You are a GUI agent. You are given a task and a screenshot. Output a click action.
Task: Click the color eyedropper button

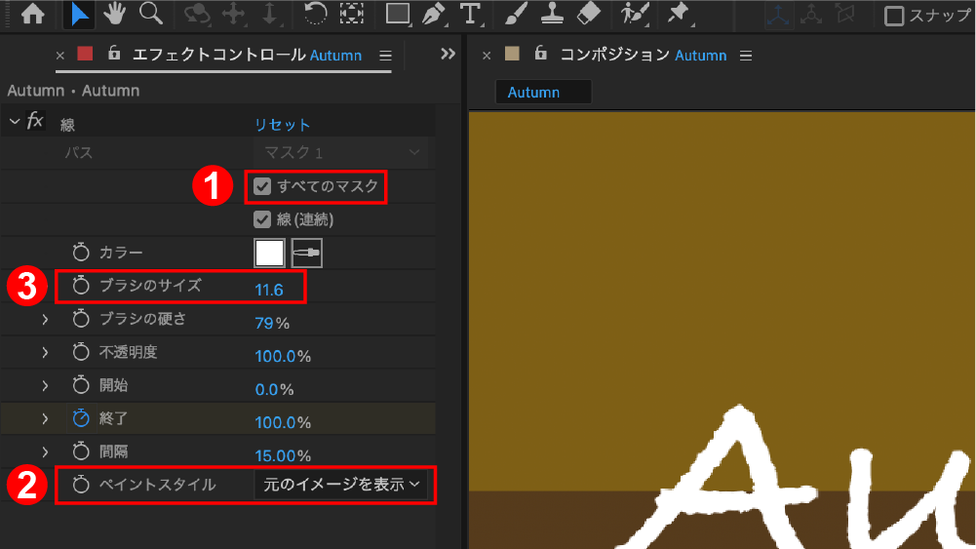pyautogui.click(x=307, y=253)
